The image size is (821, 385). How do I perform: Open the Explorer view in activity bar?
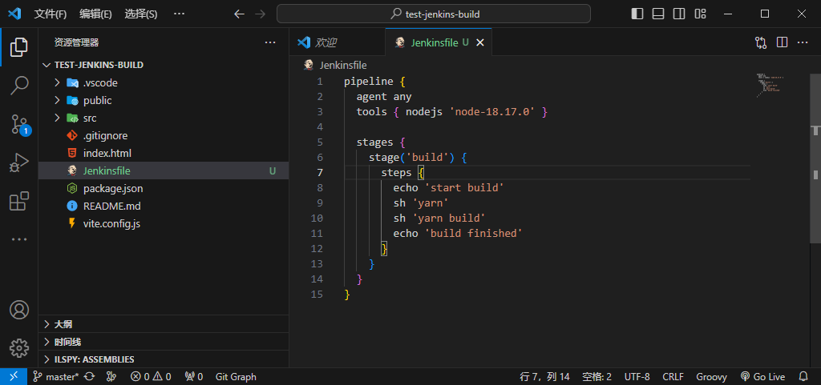coord(19,47)
